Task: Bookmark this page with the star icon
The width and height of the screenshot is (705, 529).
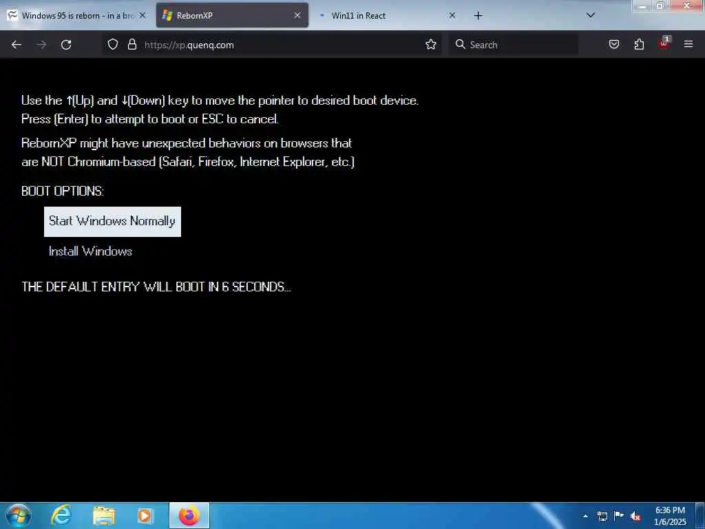Action: [x=431, y=45]
